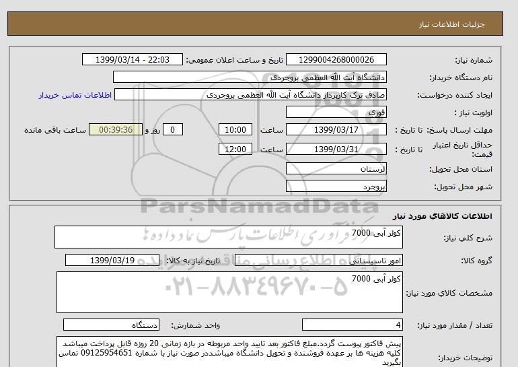Click the label نام دستگاه خریدار
Screen dimensions: 518x367
(461, 77)
